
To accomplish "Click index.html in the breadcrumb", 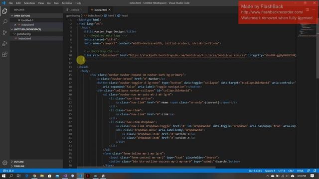I will 94,15.
